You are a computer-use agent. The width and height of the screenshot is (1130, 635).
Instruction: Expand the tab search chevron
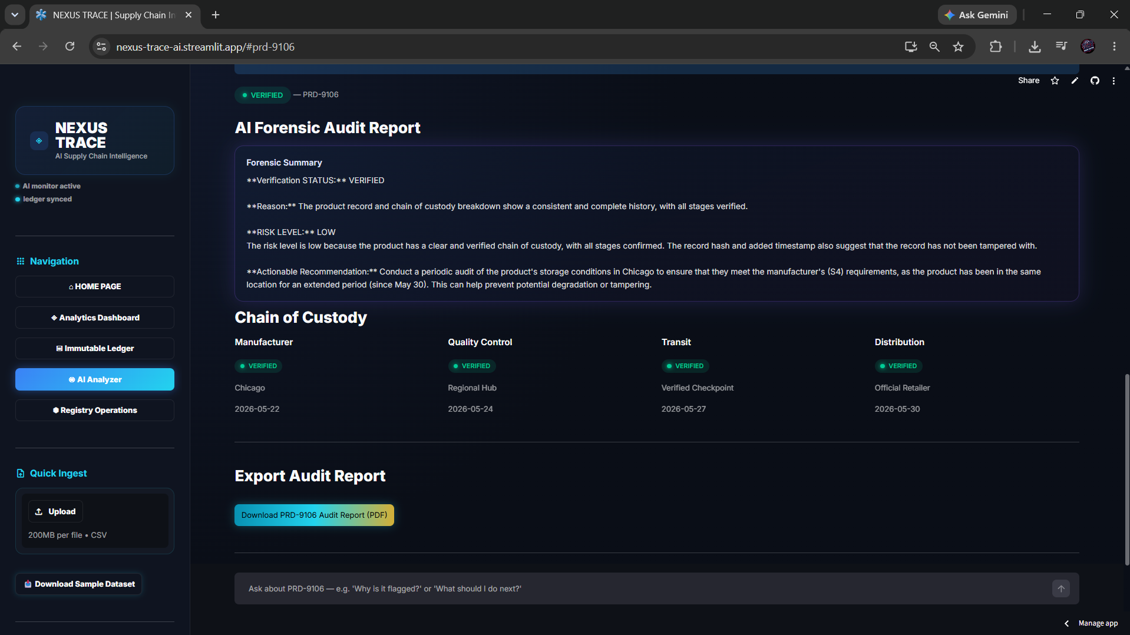click(15, 15)
